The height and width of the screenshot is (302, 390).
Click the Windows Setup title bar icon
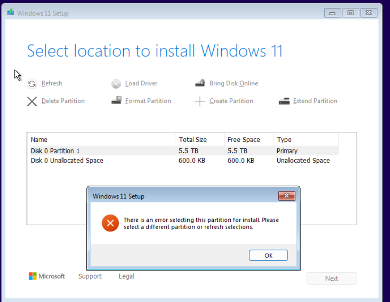coord(10,12)
